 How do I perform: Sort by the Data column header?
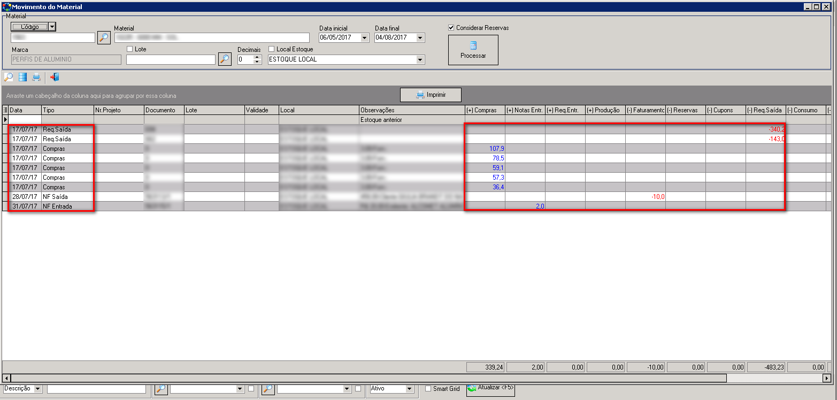pyautogui.click(x=25, y=110)
